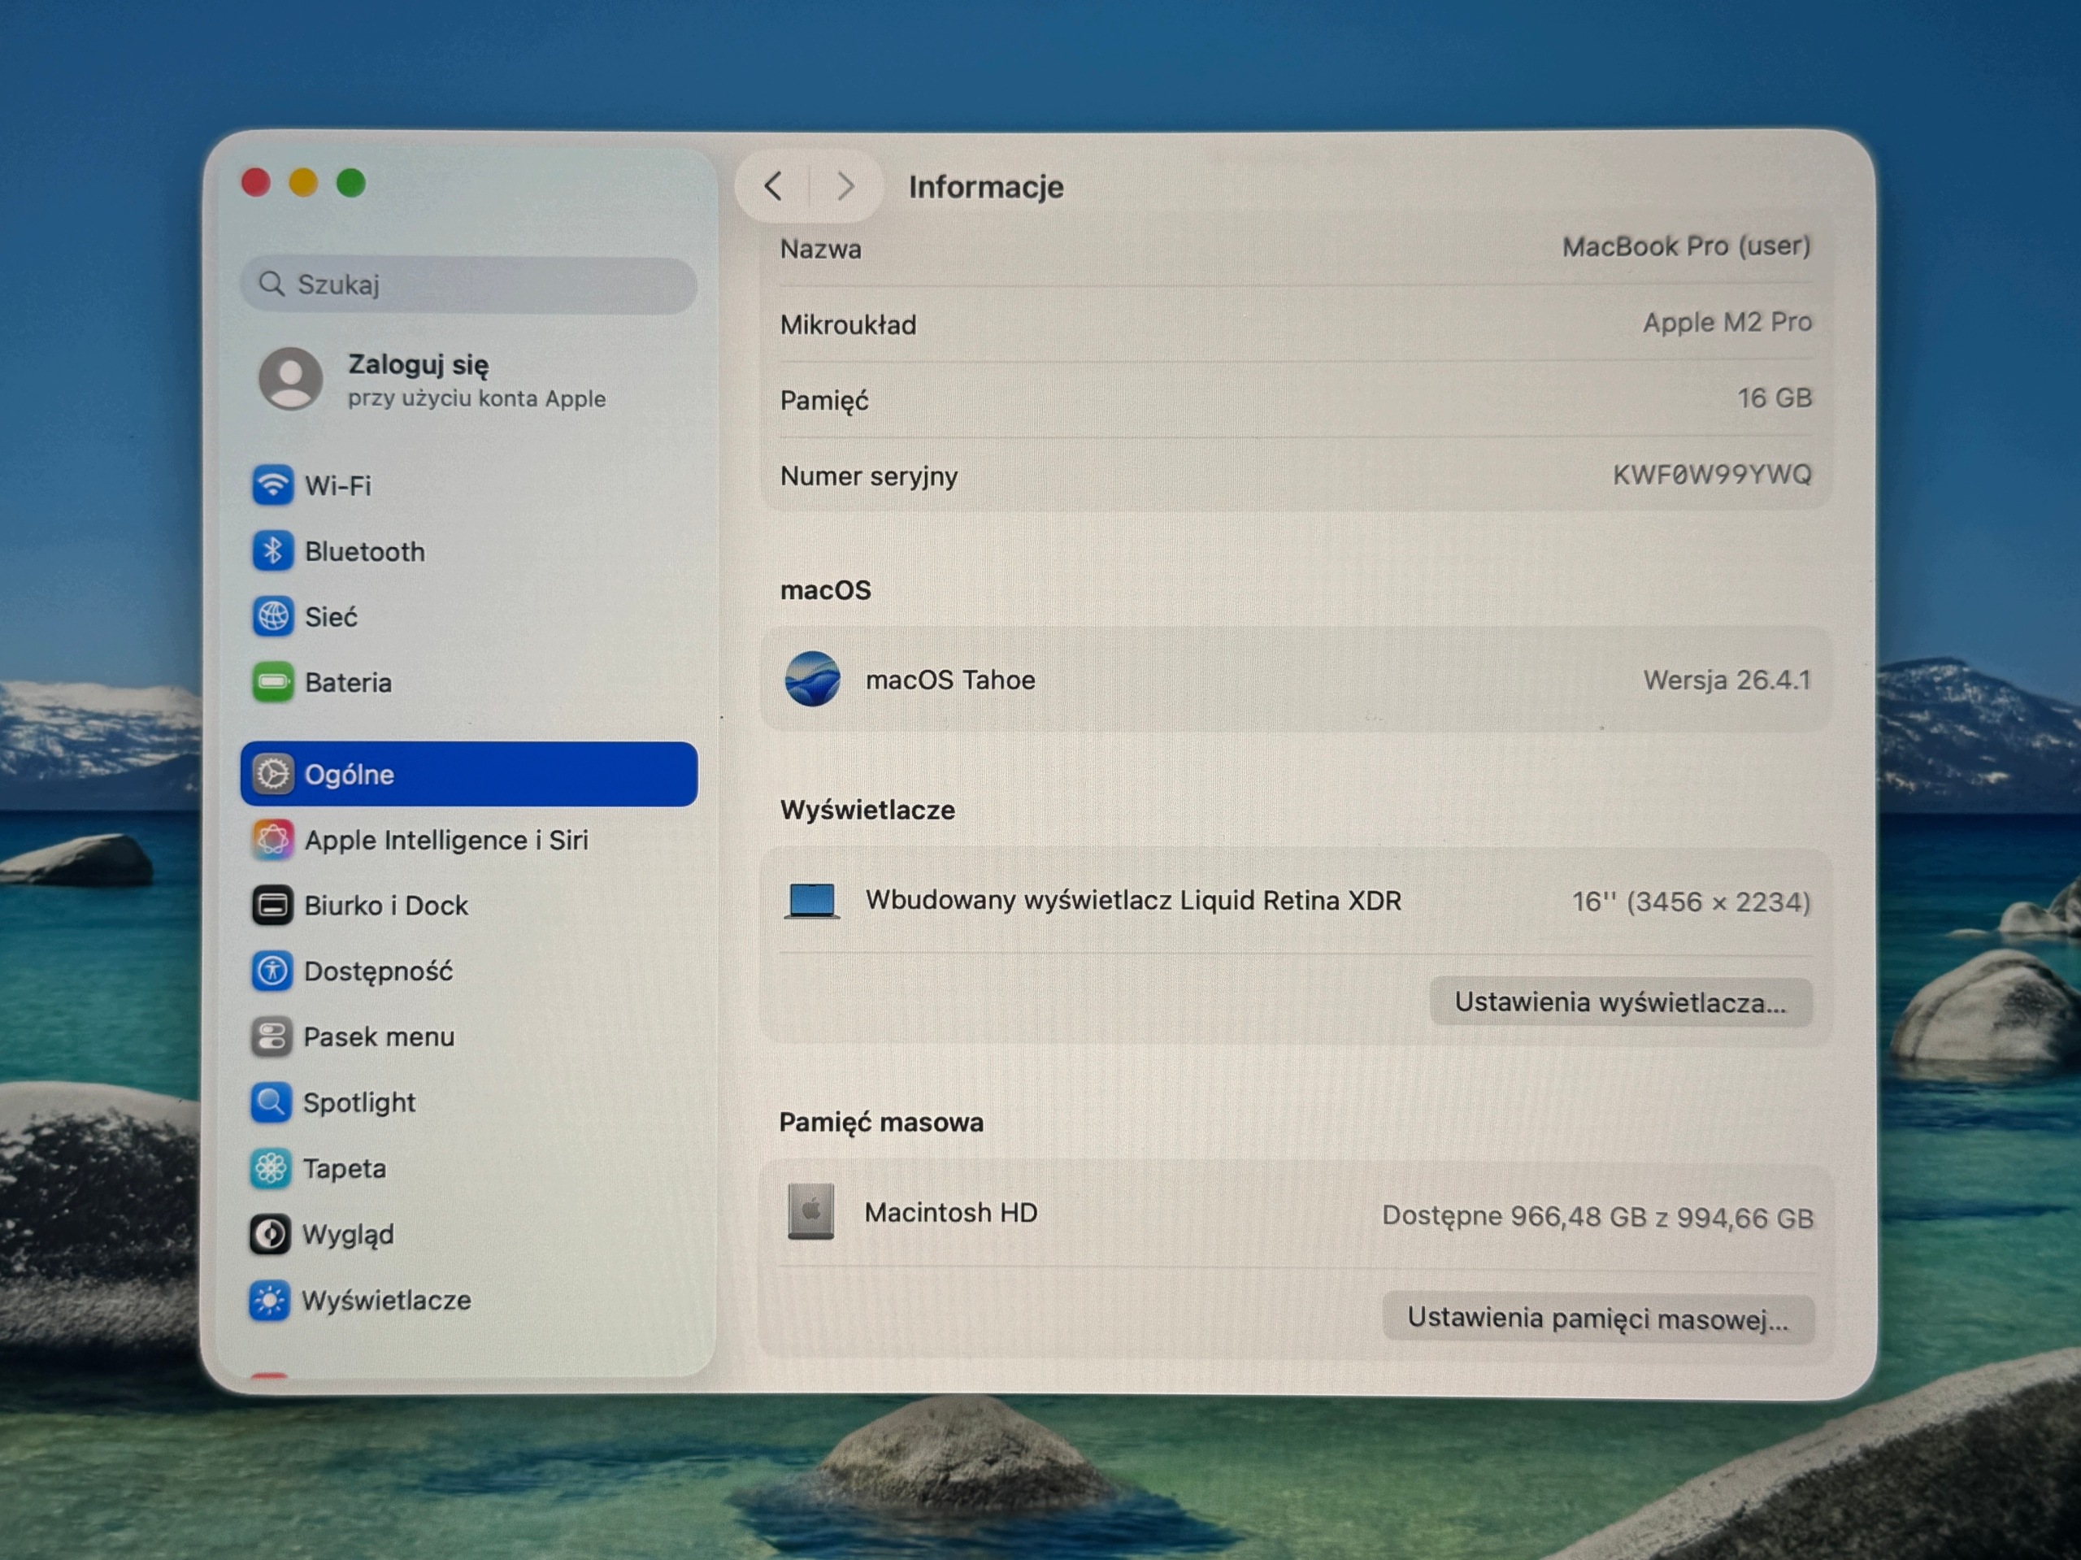The height and width of the screenshot is (1560, 2081).
Task: Click the Bluetooth icon in sidebar
Action: point(273,551)
